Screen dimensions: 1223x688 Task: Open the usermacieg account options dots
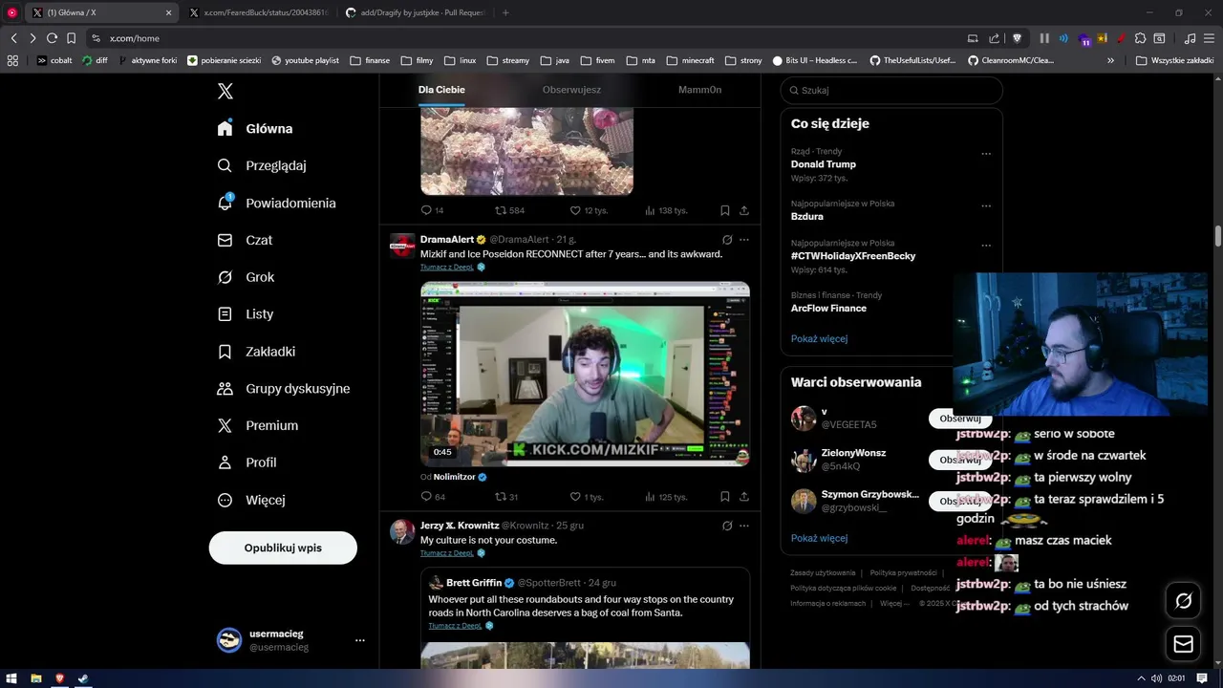pos(359,640)
